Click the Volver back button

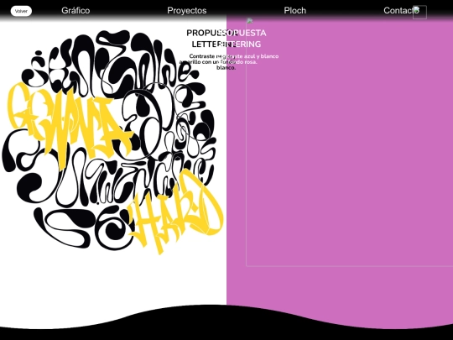[x=21, y=11]
